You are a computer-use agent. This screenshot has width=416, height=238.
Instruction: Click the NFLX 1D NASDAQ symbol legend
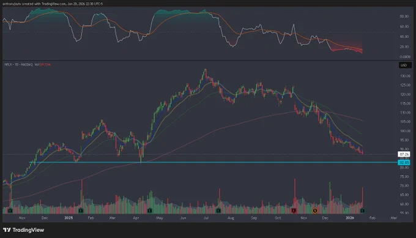18,64
